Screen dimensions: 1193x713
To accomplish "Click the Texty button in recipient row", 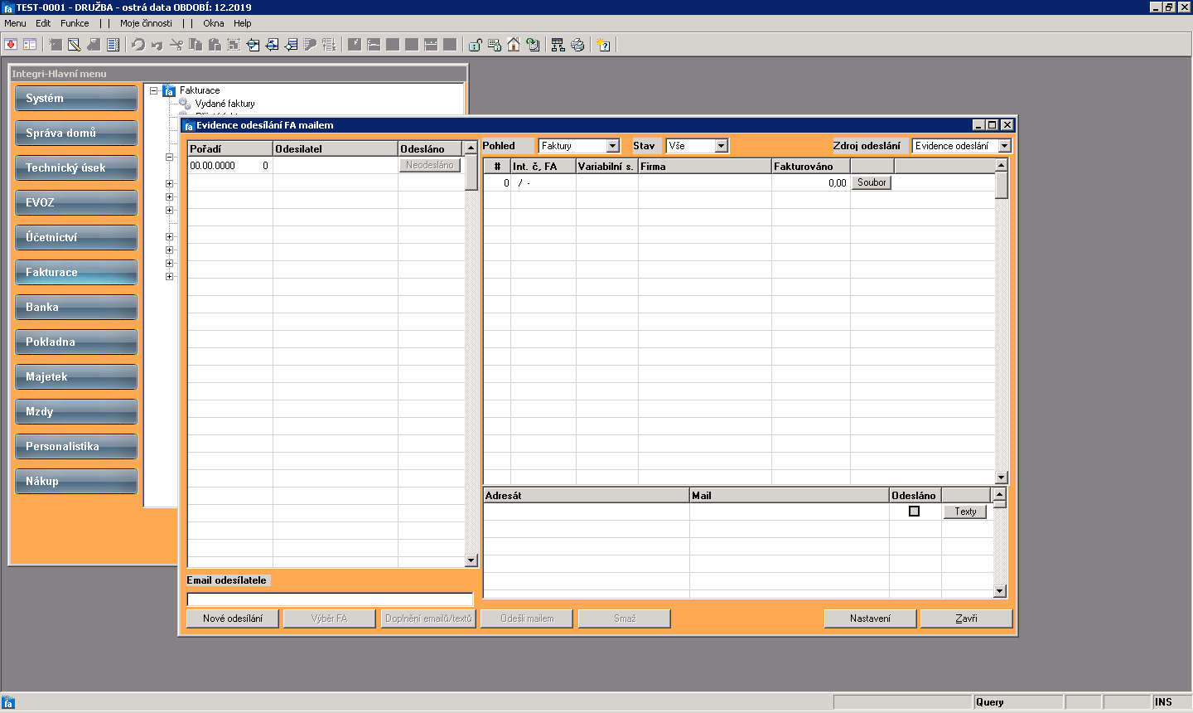I will pyautogui.click(x=965, y=512).
